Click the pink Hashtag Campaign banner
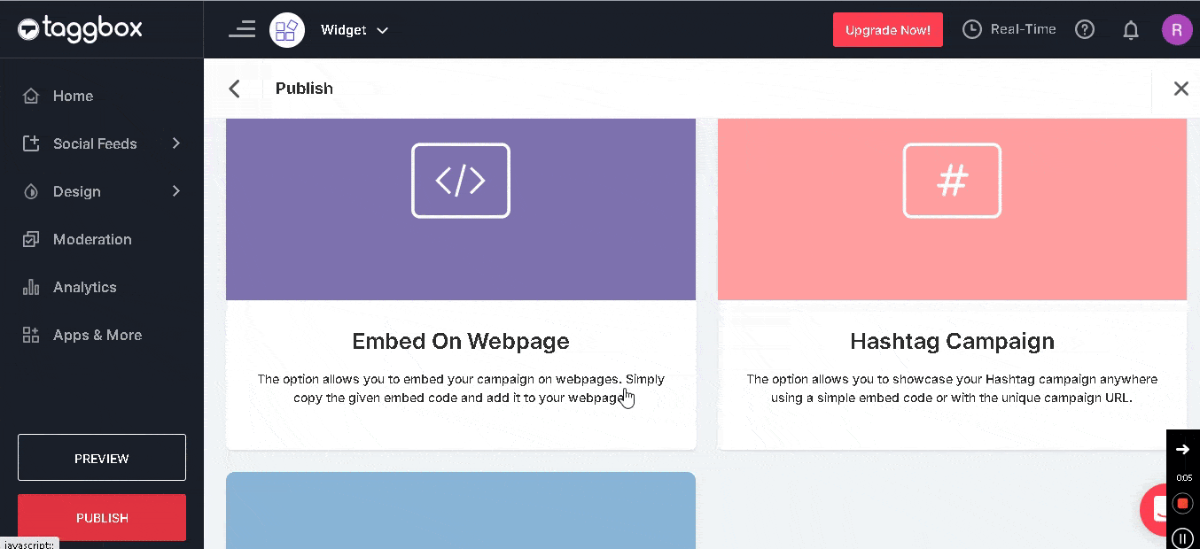The height and width of the screenshot is (549, 1200). point(952,209)
